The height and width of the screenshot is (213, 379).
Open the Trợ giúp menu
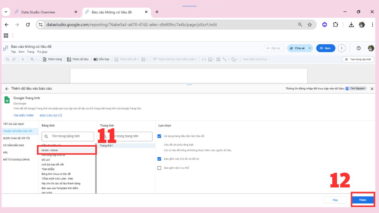point(42,52)
